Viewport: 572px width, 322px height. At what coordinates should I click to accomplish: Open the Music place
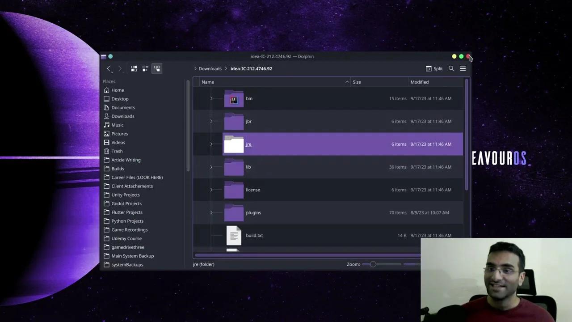click(x=118, y=125)
